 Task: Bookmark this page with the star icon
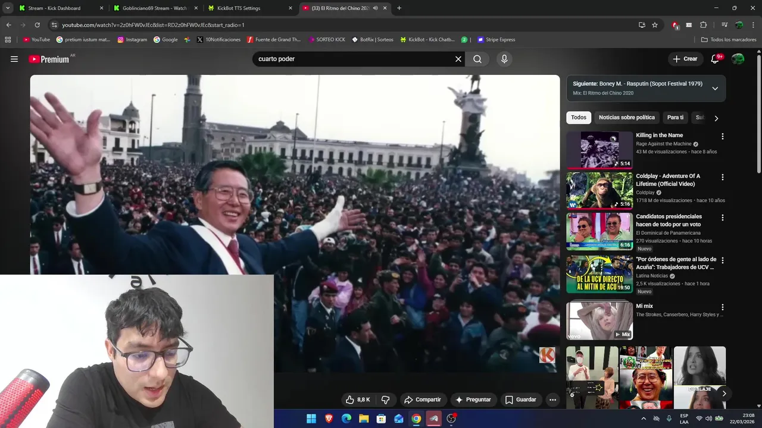(x=655, y=25)
